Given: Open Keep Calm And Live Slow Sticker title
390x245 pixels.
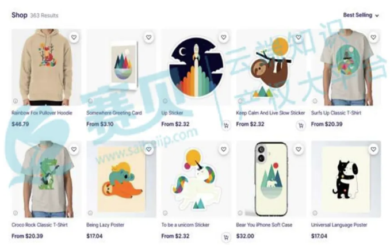Looking at the screenshot, I should pyautogui.click(x=270, y=113).
